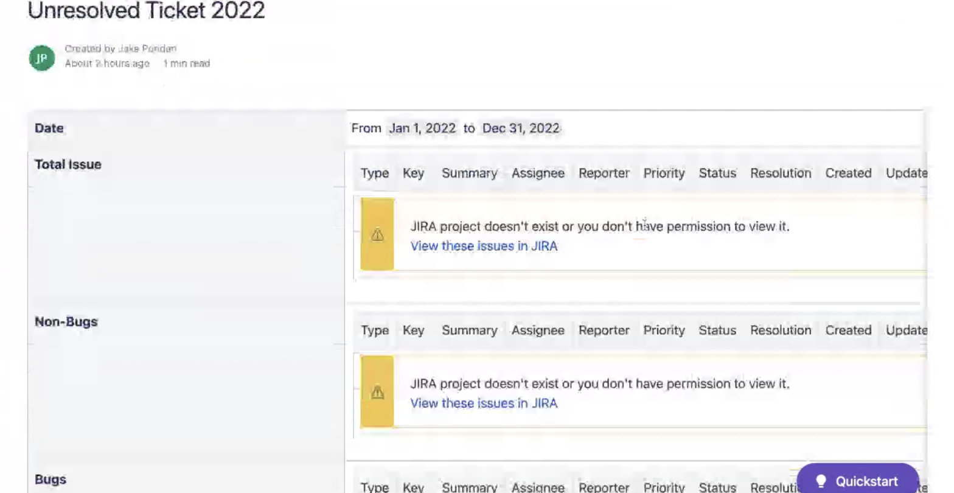
Task: Select the 'Date' row label
Action: (49, 128)
